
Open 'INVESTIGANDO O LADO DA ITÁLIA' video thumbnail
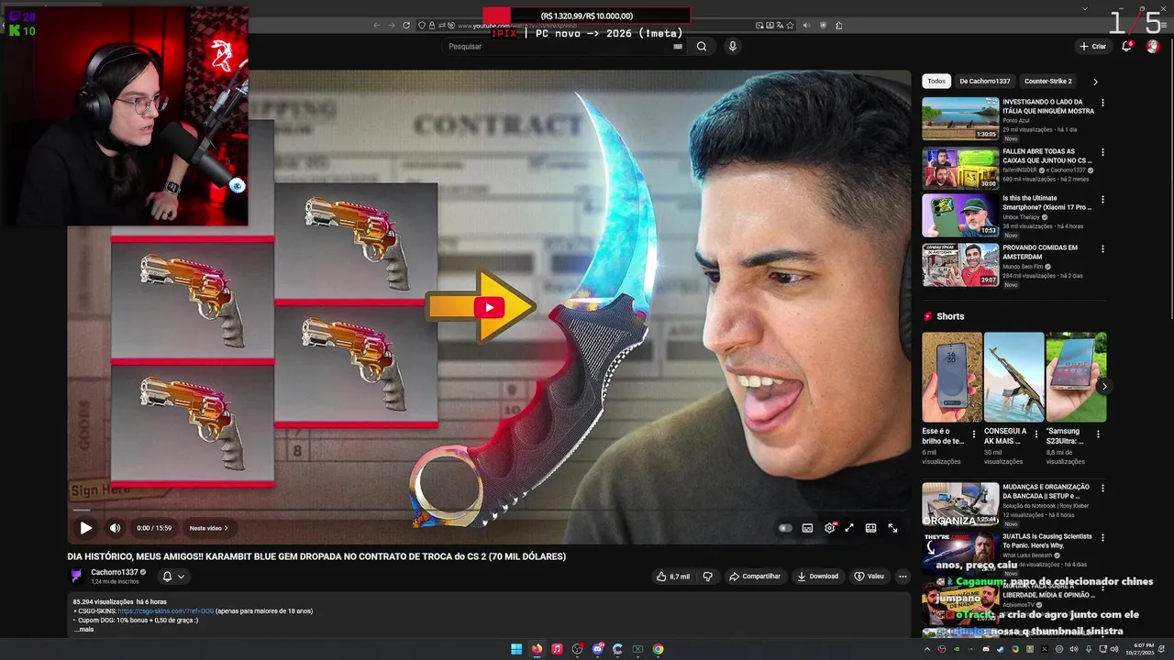tap(960, 119)
